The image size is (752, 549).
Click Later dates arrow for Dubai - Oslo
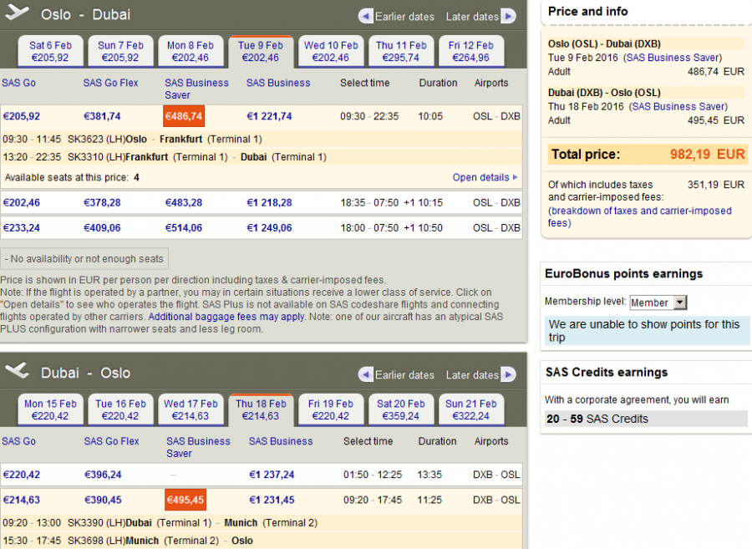tap(508, 374)
